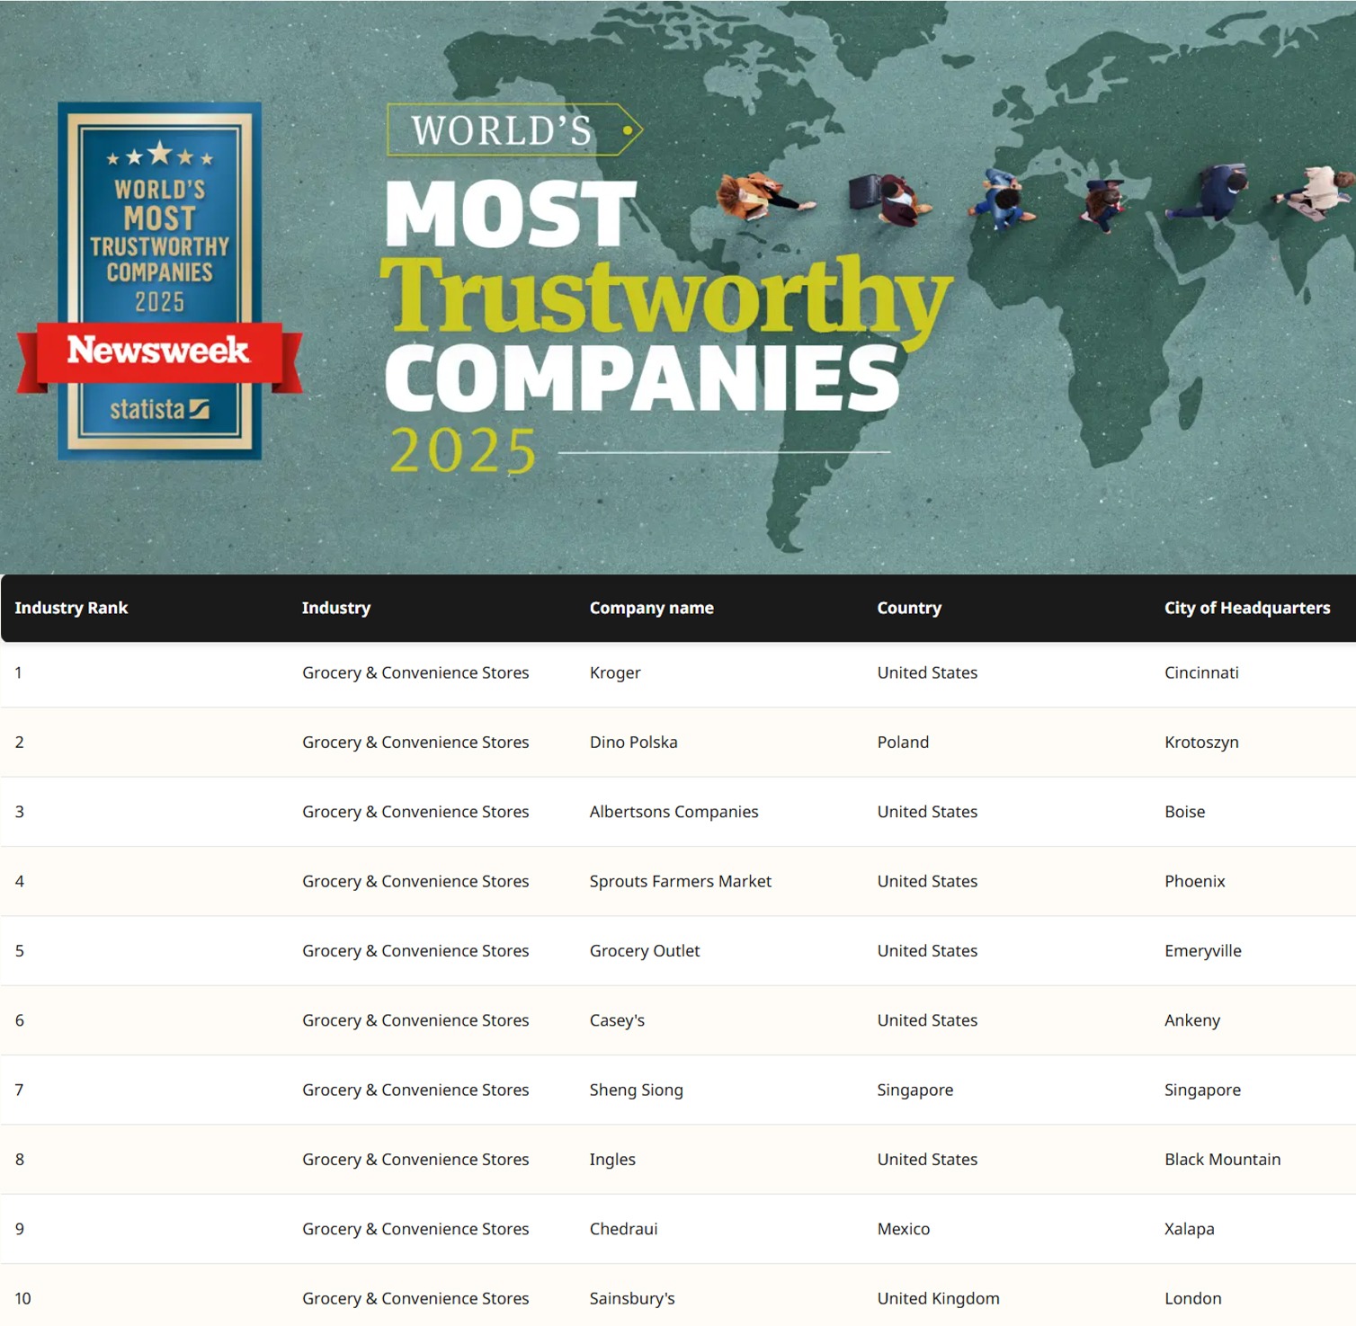
Task: Select the Kroger company name
Action: pyautogui.click(x=615, y=672)
